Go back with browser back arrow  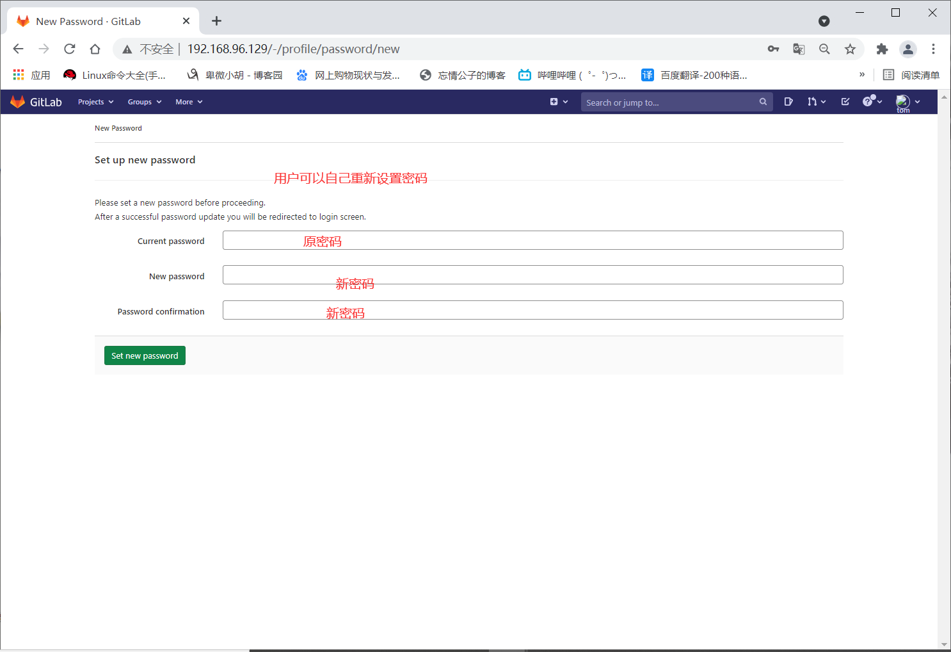click(18, 49)
